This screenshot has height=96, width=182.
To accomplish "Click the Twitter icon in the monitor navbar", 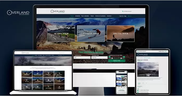I will coord(121,16).
